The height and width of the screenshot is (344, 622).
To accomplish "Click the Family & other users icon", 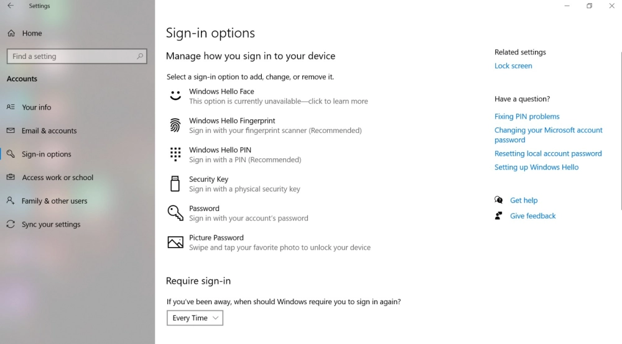I will (11, 201).
